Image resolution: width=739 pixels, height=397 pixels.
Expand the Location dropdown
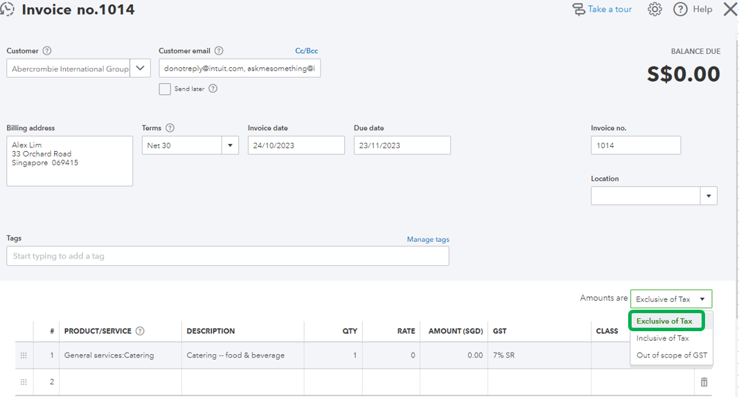709,196
